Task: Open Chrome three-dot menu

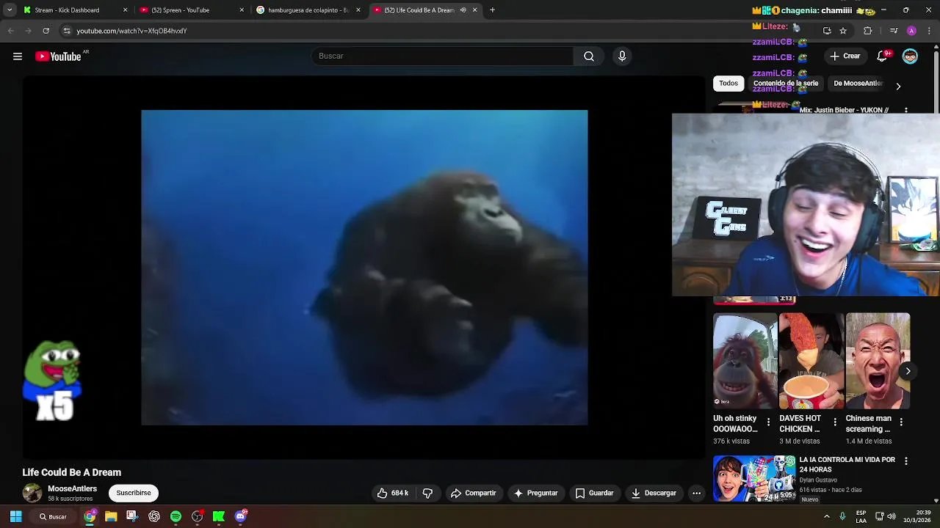Action: pos(930,31)
